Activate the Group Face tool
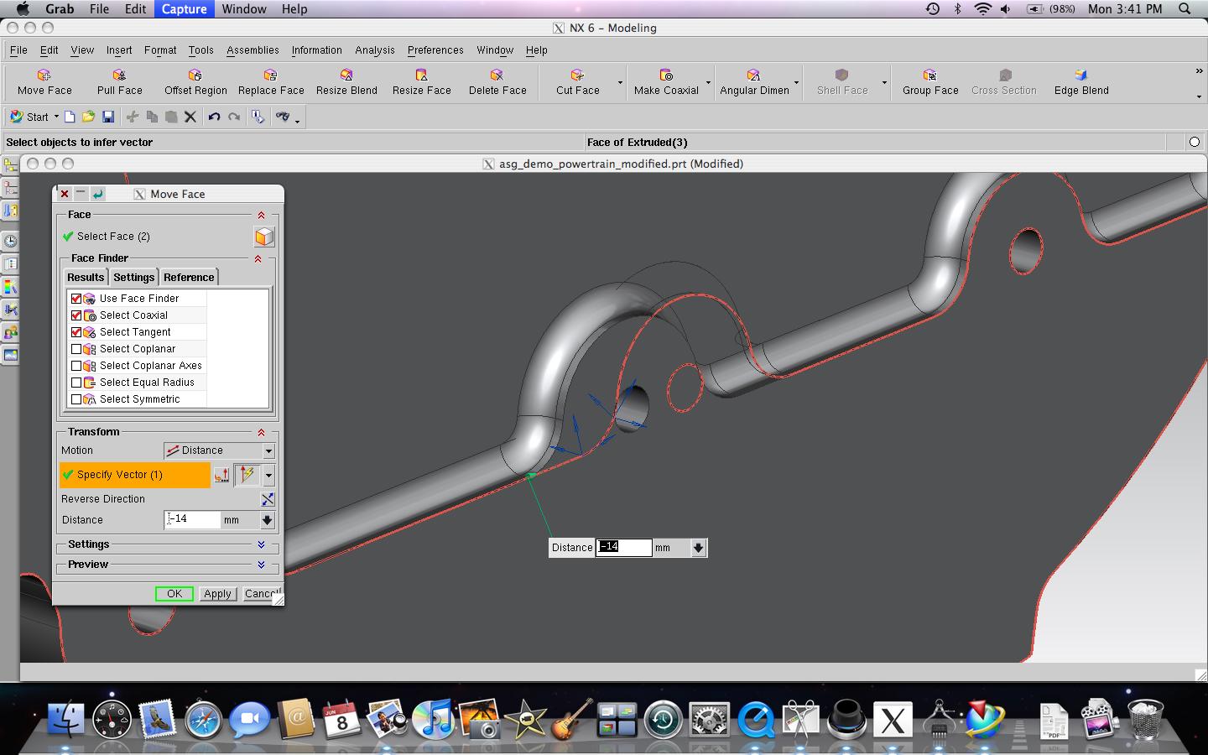 pos(930,82)
